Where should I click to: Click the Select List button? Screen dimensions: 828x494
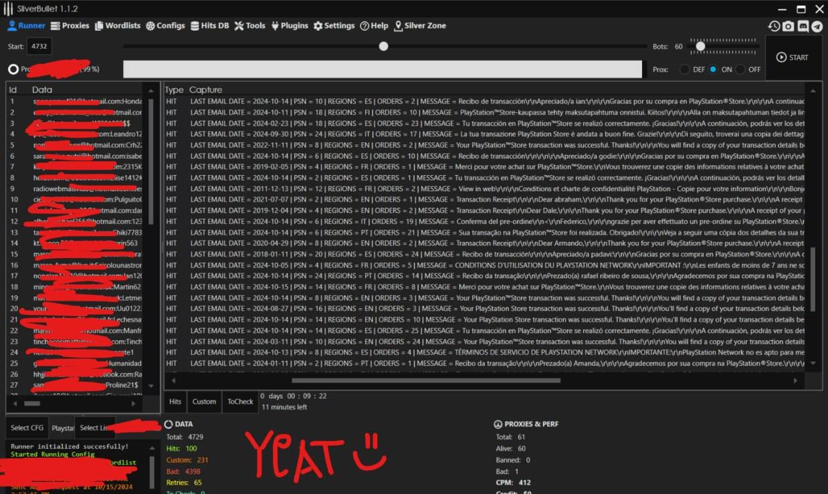tap(95, 428)
